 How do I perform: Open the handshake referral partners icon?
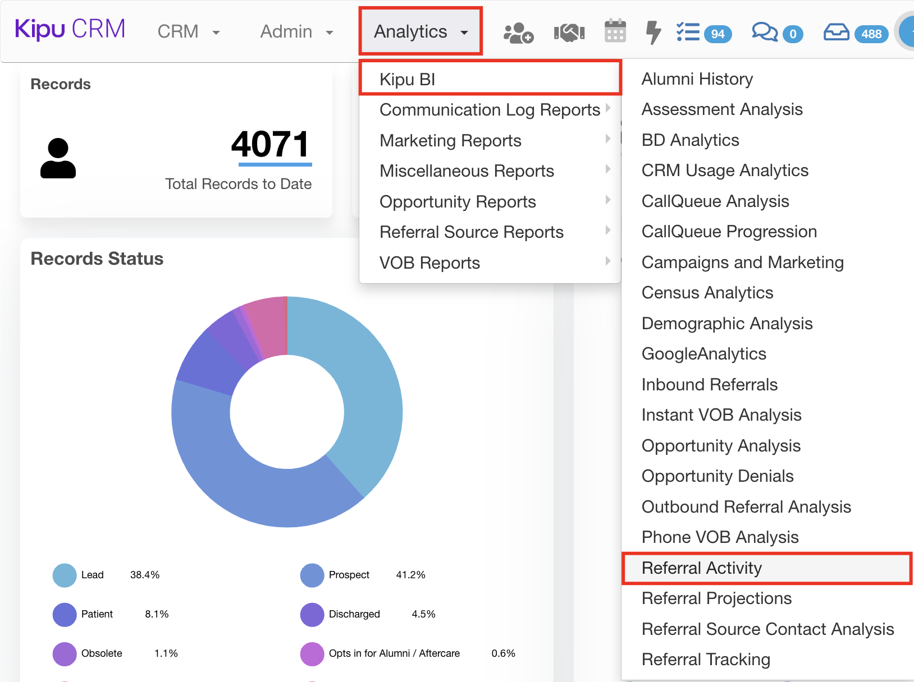(x=568, y=32)
